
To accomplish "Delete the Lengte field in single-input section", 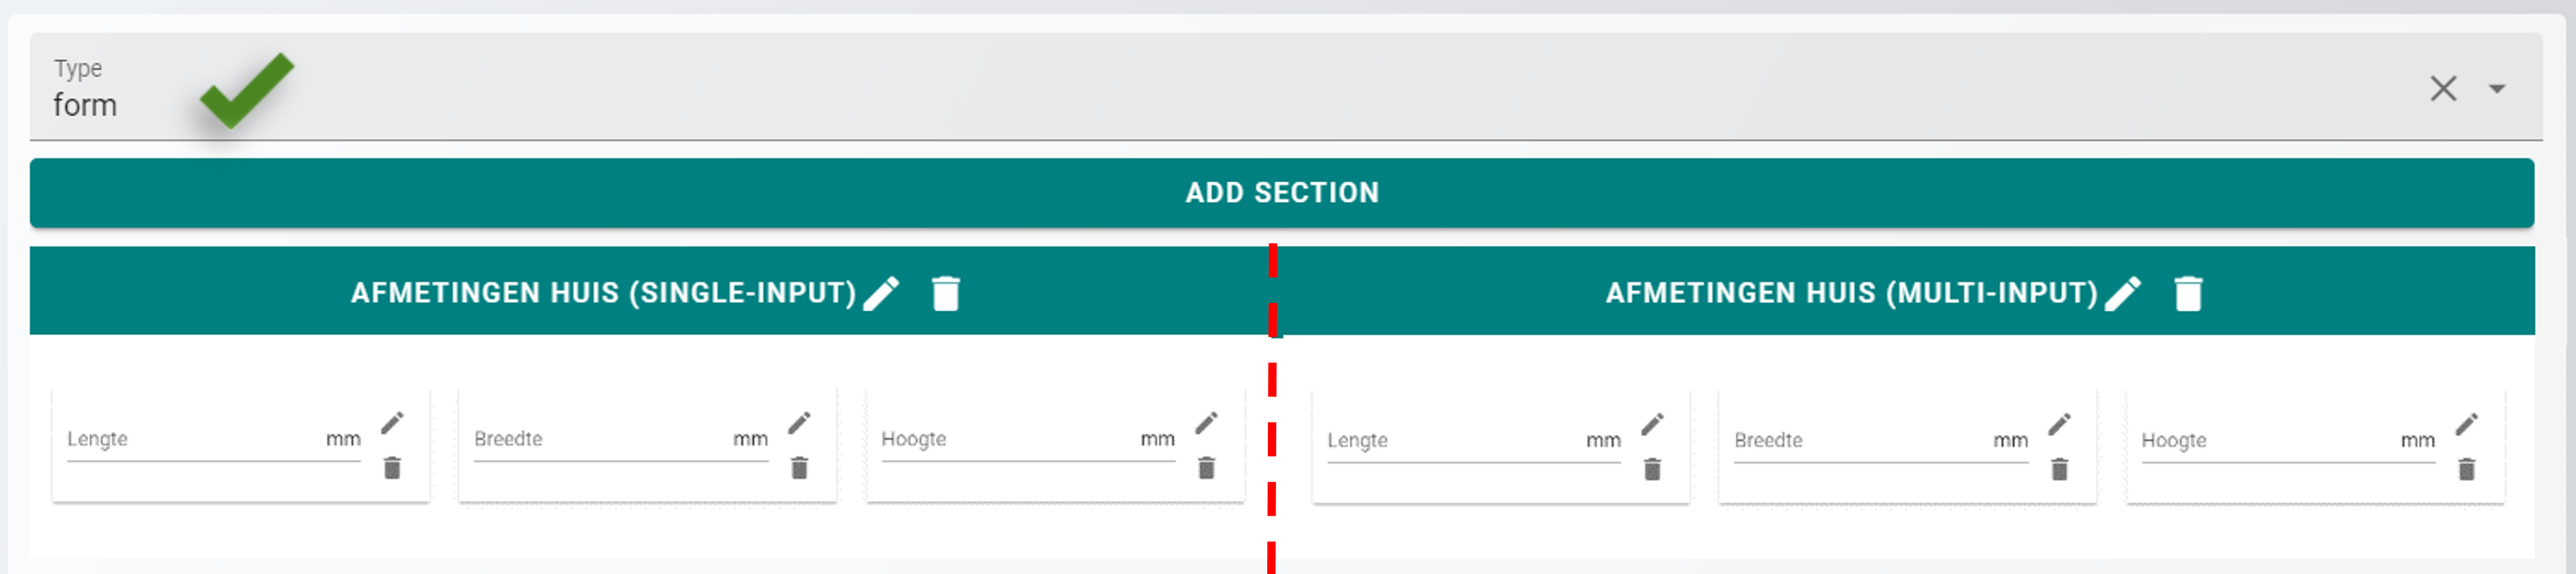I will click(392, 467).
